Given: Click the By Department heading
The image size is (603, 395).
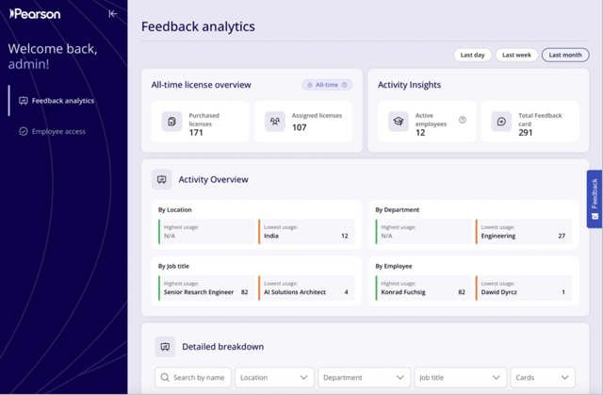Looking at the screenshot, I should pyautogui.click(x=398, y=210).
